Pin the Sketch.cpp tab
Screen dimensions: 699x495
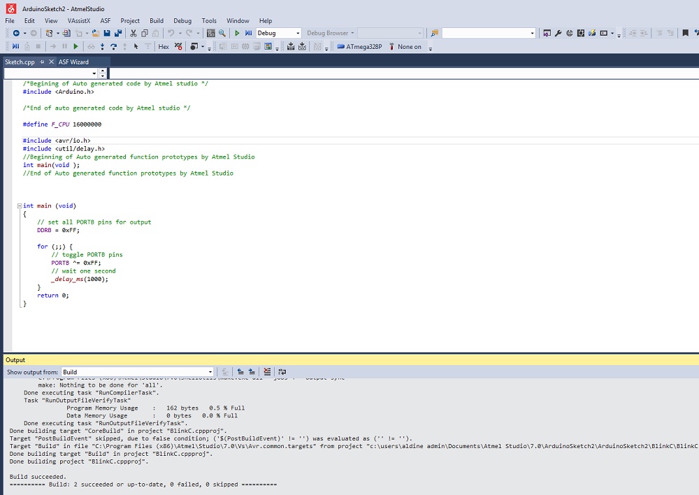tap(42, 62)
